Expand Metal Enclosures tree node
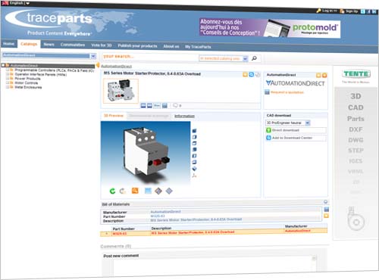The width and height of the screenshot is (379, 280). coord(8,87)
